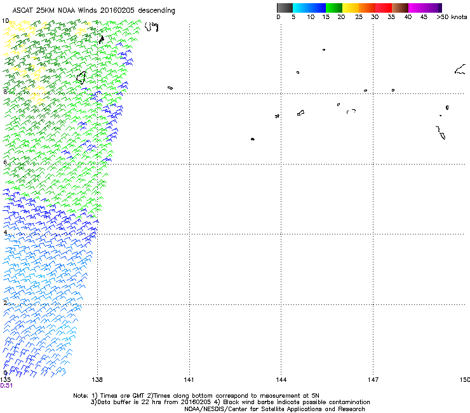Click the brown 35-40 knots color band
This screenshot has width=470, height=413.
[x=400, y=8]
